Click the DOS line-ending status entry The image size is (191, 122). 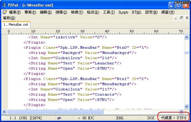tap(151, 118)
